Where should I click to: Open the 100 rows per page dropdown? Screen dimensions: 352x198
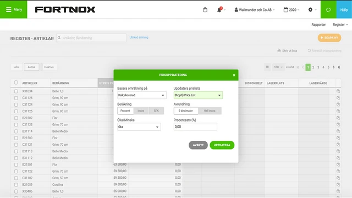coord(278,67)
